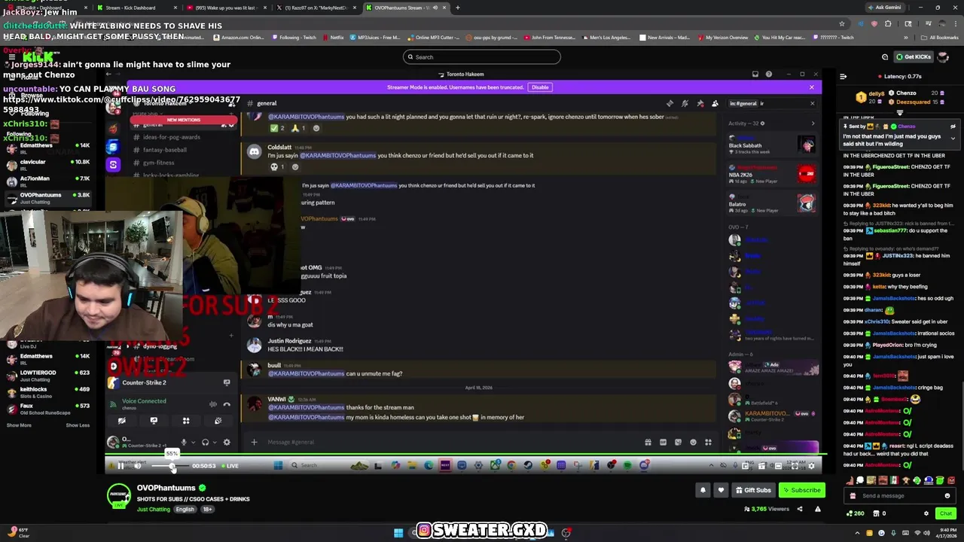Open the emote picker in chat input
Viewport: 964px width, 542px height.
pyautogui.click(x=947, y=495)
